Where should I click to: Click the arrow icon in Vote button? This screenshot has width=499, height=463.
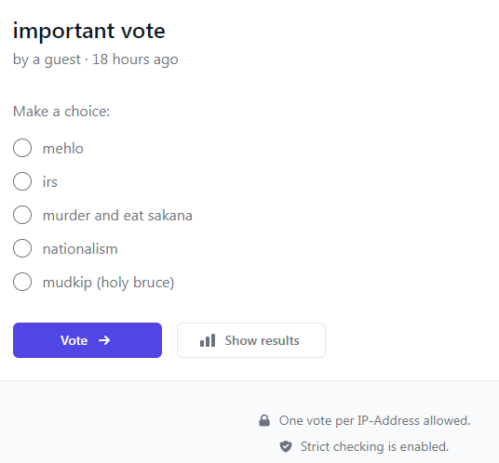(x=104, y=340)
